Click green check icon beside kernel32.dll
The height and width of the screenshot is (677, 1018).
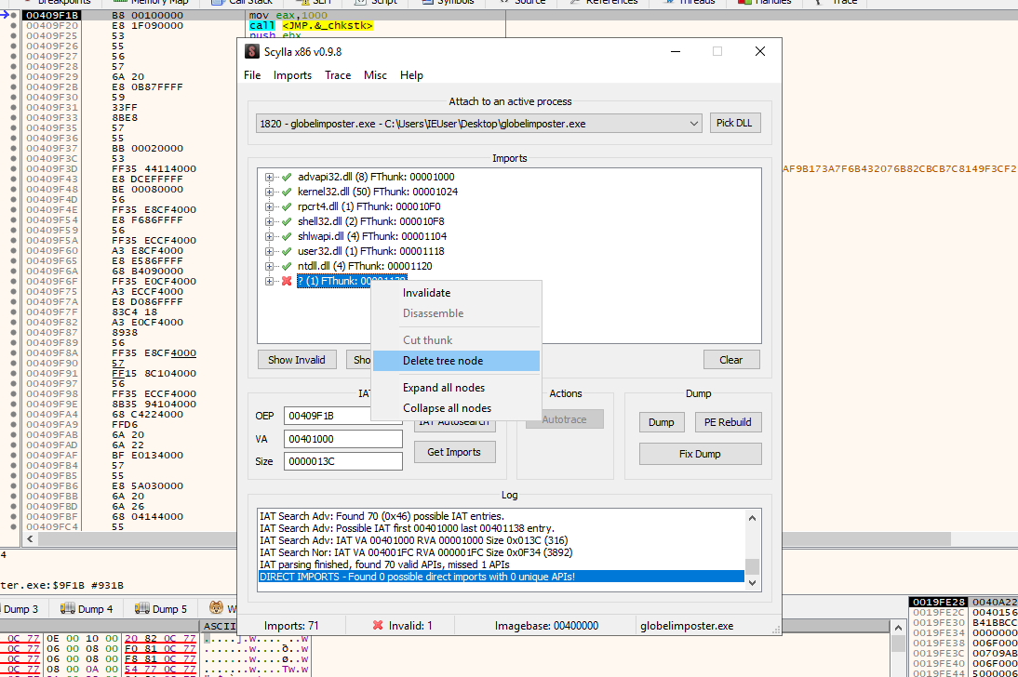[x=287, y=192]
